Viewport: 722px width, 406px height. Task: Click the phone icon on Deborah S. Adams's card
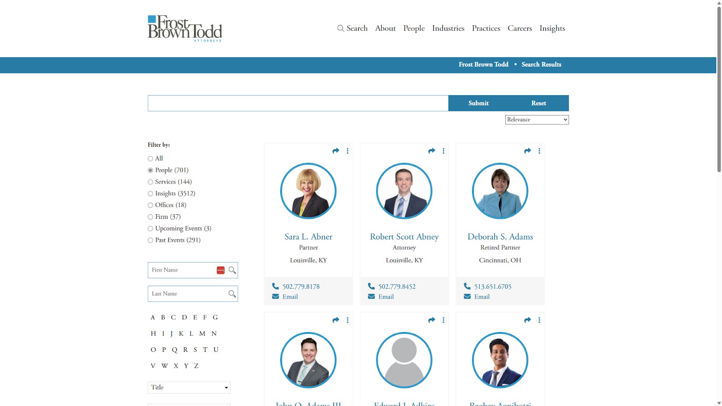[467, 286]
